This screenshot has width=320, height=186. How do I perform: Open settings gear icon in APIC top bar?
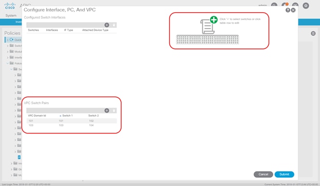[x=306, y=6]
